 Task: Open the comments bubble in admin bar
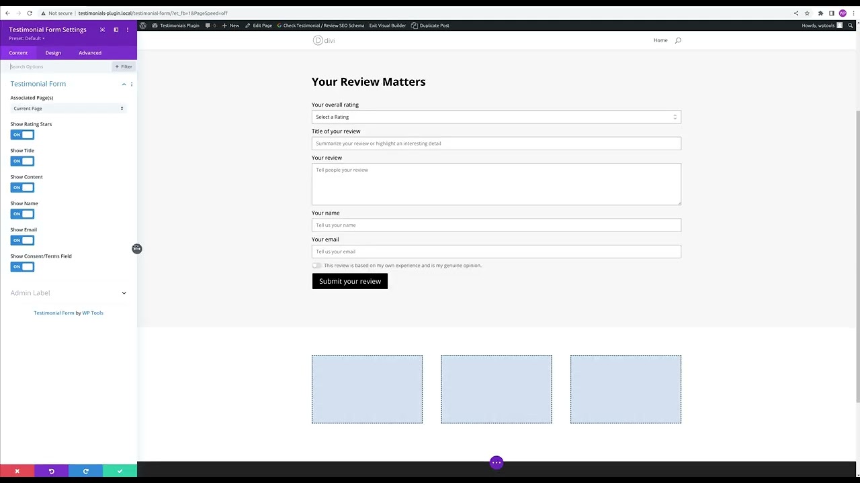[210, 25]
